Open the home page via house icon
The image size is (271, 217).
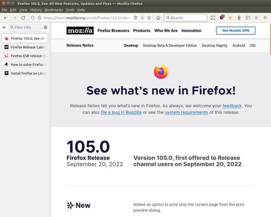[159, 18]
